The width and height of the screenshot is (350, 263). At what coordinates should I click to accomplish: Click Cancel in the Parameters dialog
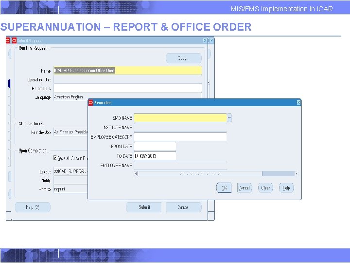click(245, 188)
